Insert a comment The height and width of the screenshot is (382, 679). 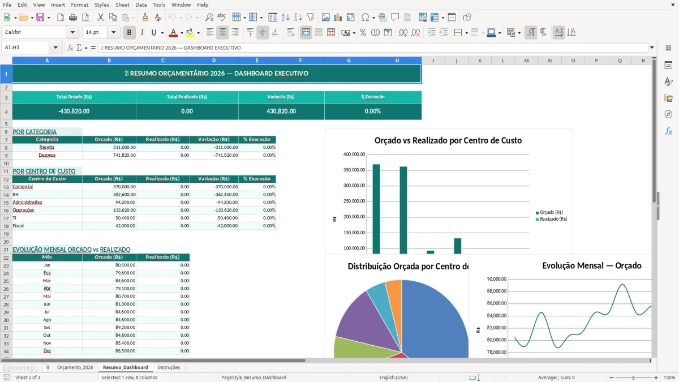395,17
